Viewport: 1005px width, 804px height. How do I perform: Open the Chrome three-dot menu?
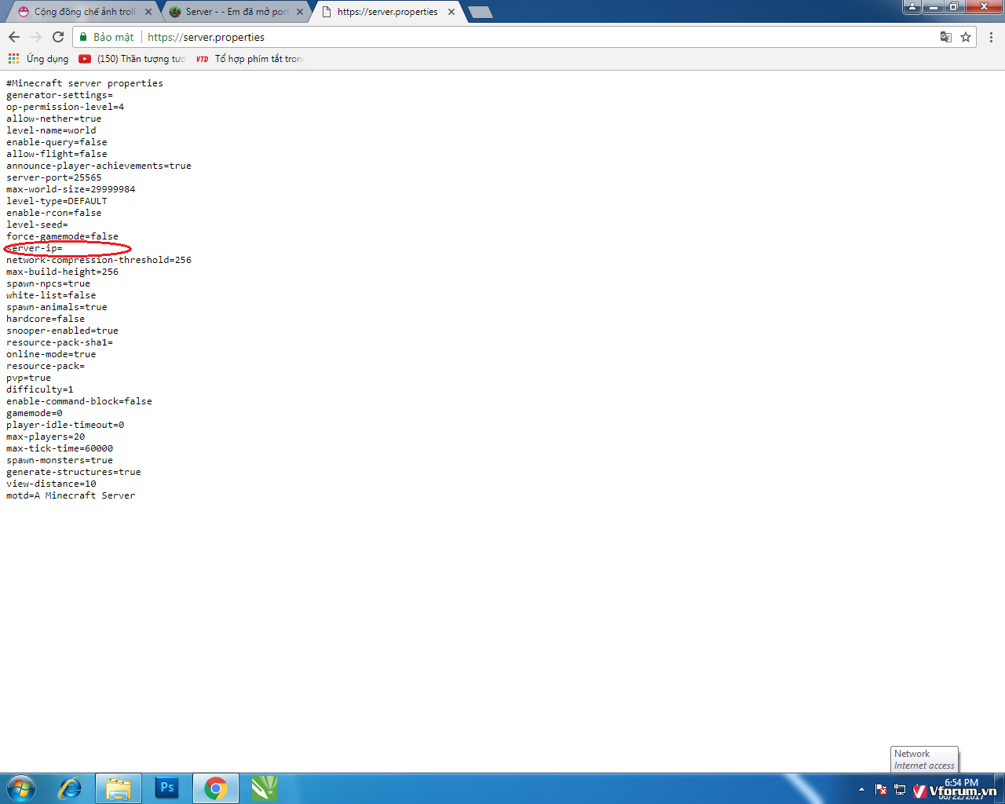[991, 37]
